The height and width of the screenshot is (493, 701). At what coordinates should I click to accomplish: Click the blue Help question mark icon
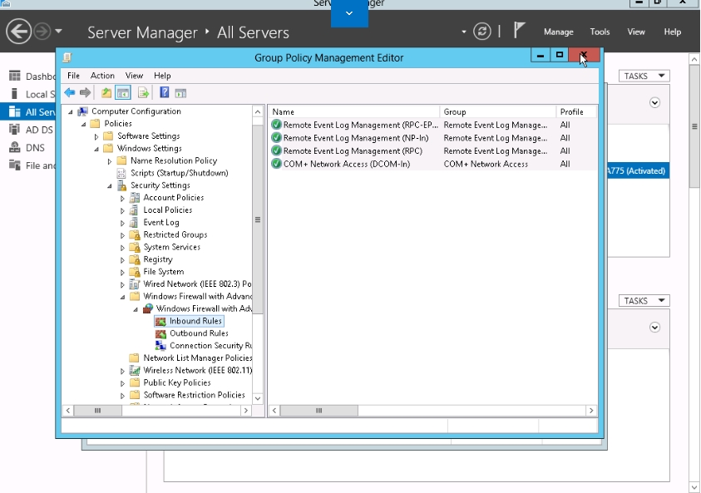coord(165,92)
